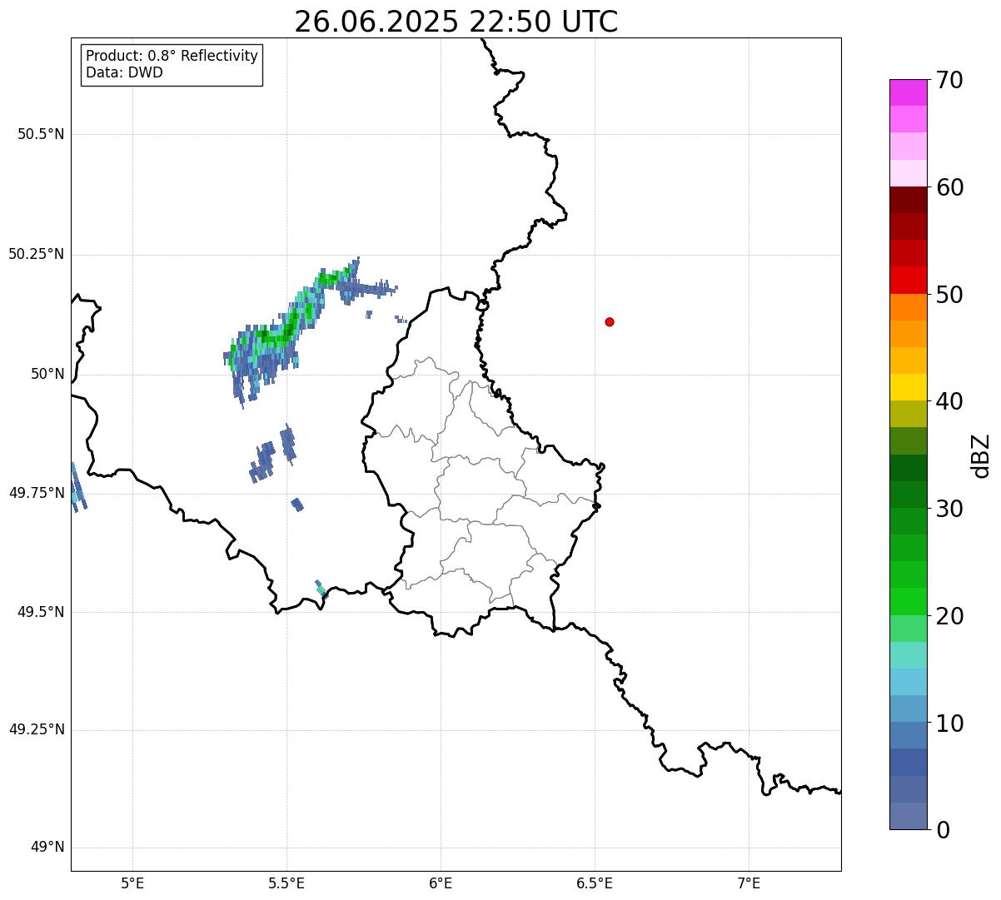This screenshot has width=1001, height=900.
Task: Click the longitude label "6.5°E"
Action: [x=595, y=883]
